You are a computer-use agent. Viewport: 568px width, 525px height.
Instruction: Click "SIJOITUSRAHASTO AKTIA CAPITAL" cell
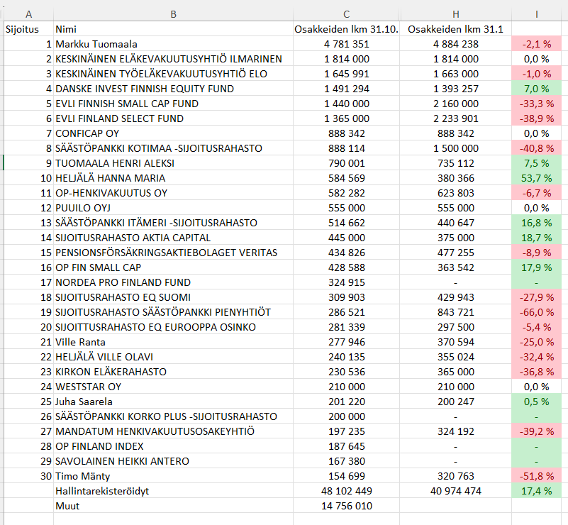pyautogui.click(x=173, y=238)
